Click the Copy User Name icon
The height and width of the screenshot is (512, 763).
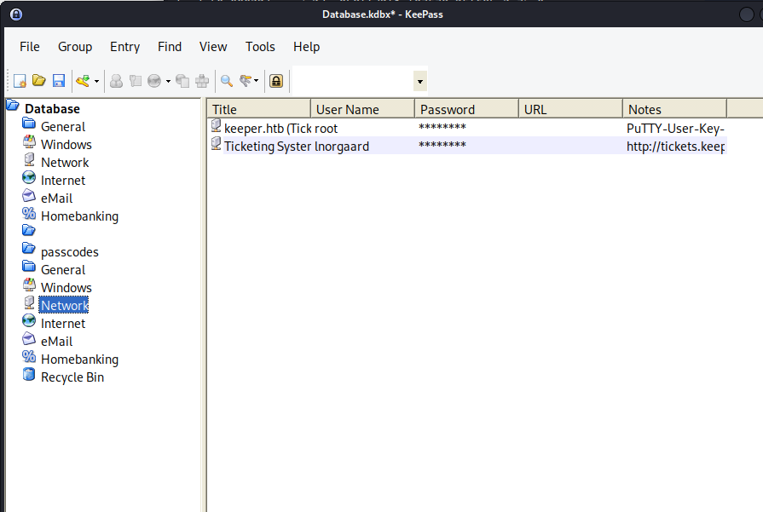pos(116,81)
